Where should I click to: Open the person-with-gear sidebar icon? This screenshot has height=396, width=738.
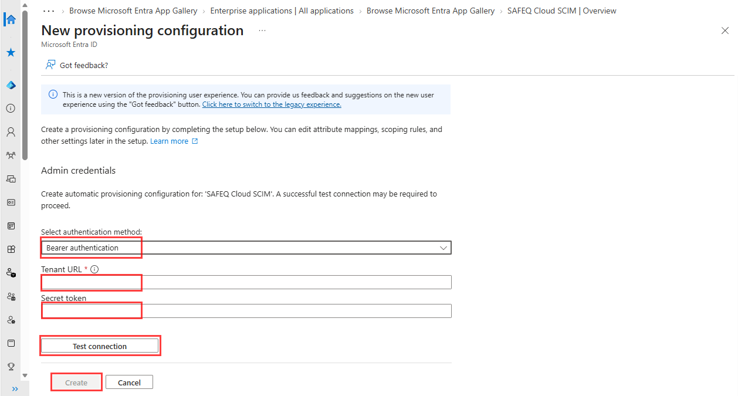click(11, 320)
